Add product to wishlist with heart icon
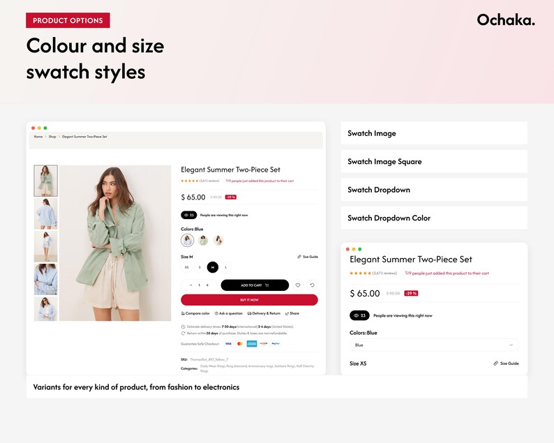The height and width of the screenshot is (443, 554). [x=298, y=285]
